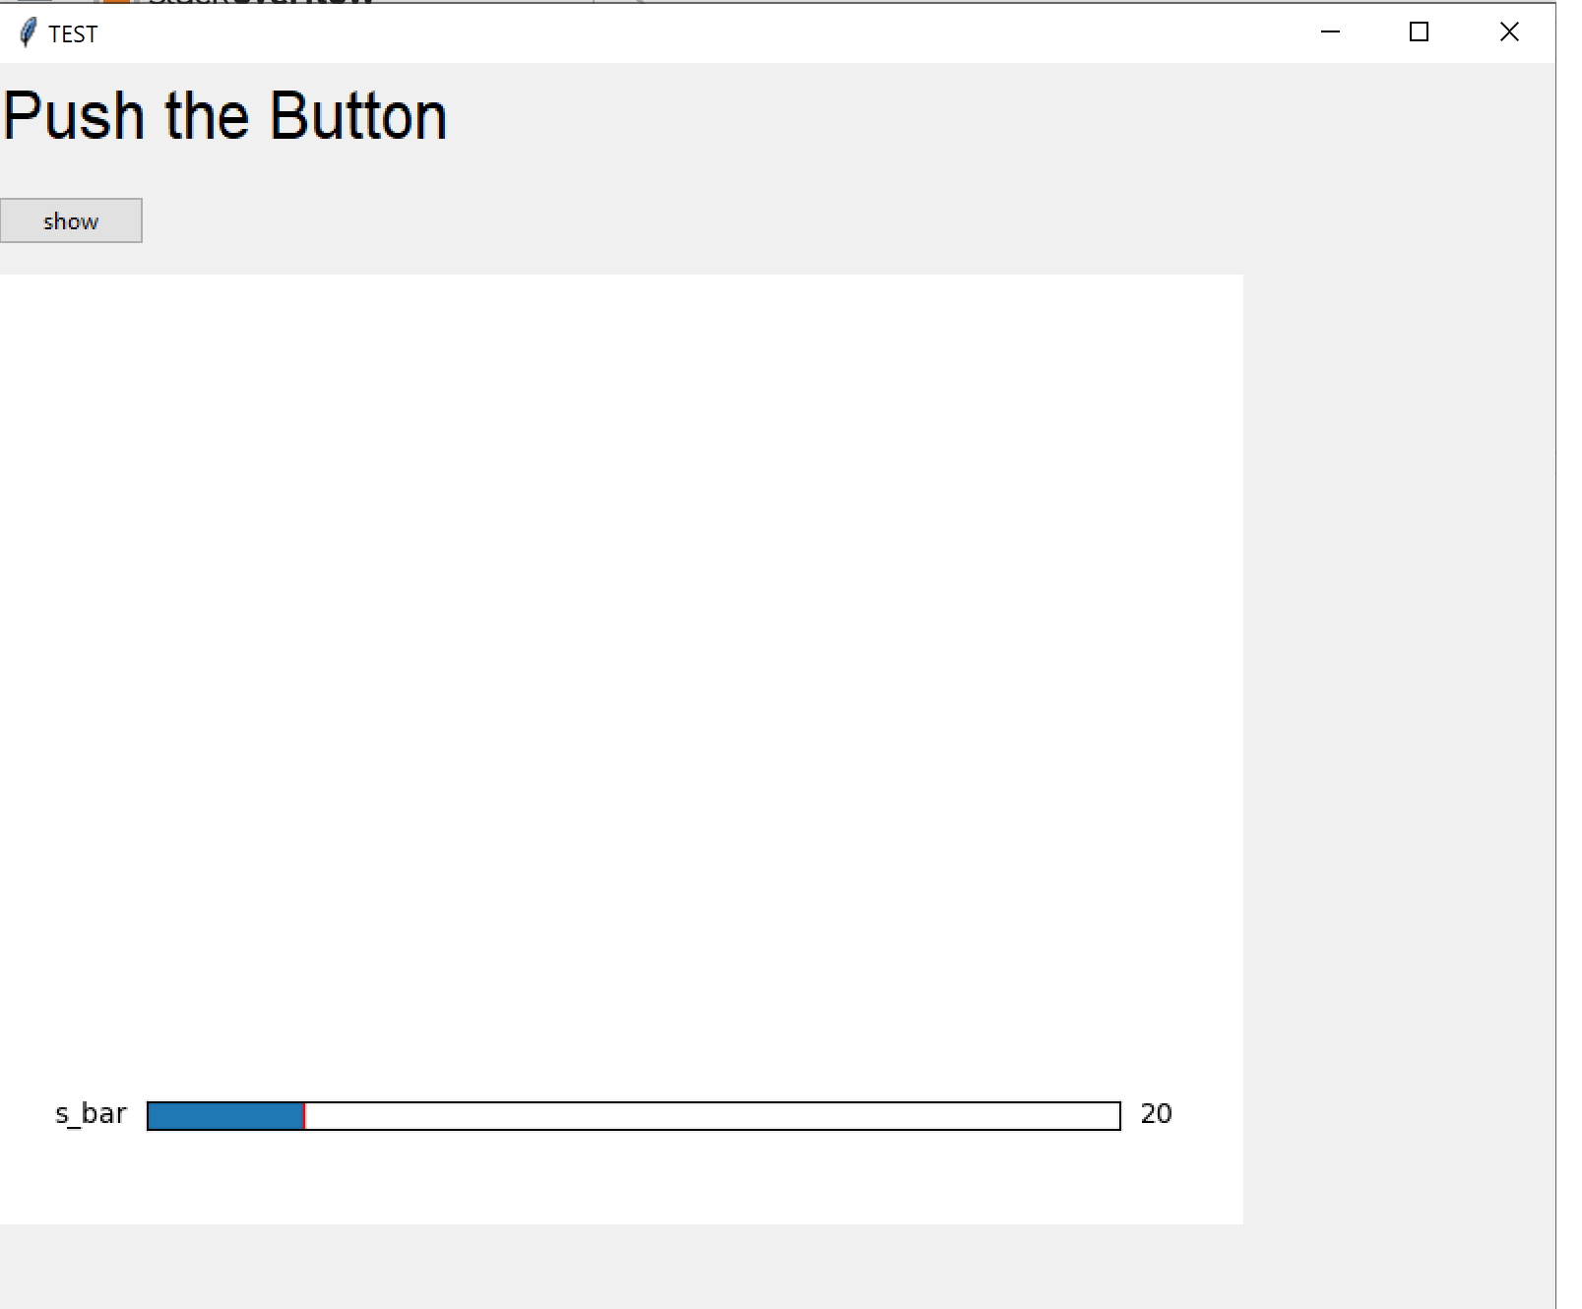Minimize the TEST window
This screenshot has height=1309, width=1582.
[x=1330, y=32]
